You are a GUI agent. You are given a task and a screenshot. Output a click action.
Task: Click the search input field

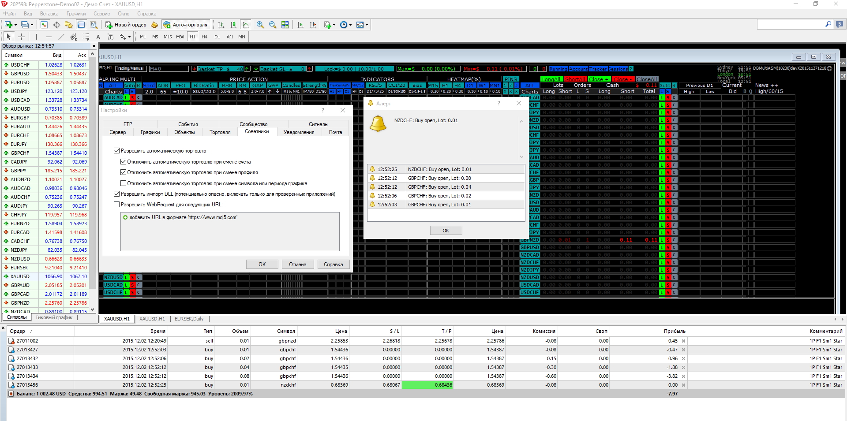[x=791, y=24]
